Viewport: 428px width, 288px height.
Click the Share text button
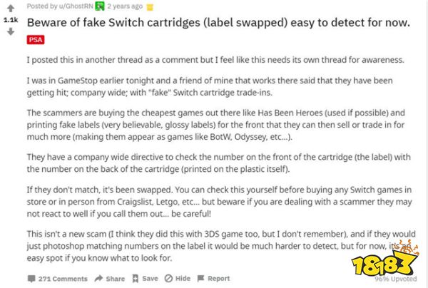click(116, 279)
